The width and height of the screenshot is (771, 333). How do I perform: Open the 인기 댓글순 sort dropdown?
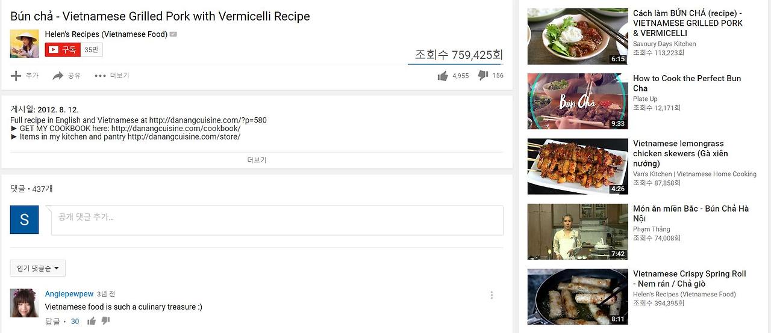[x=38, y=268]
